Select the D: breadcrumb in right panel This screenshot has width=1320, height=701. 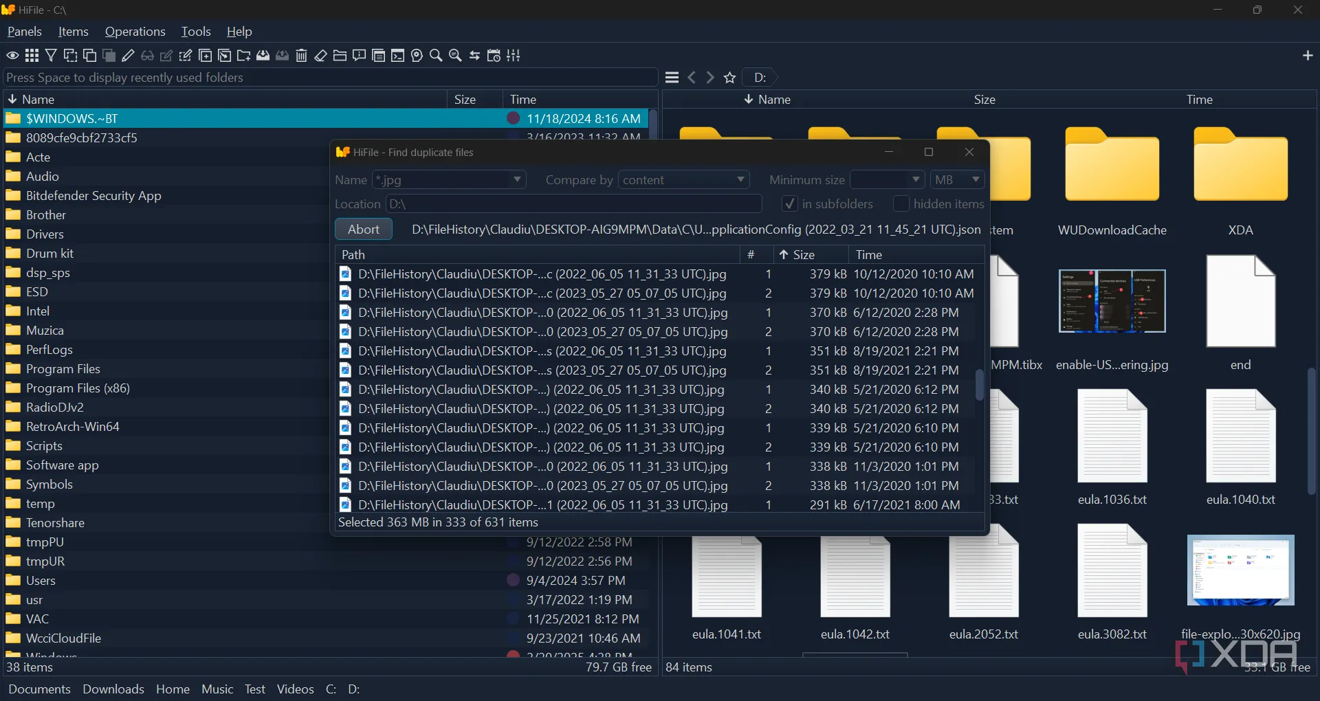(760, 78)
